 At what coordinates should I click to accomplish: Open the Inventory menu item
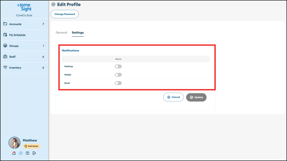click(24, 68)
